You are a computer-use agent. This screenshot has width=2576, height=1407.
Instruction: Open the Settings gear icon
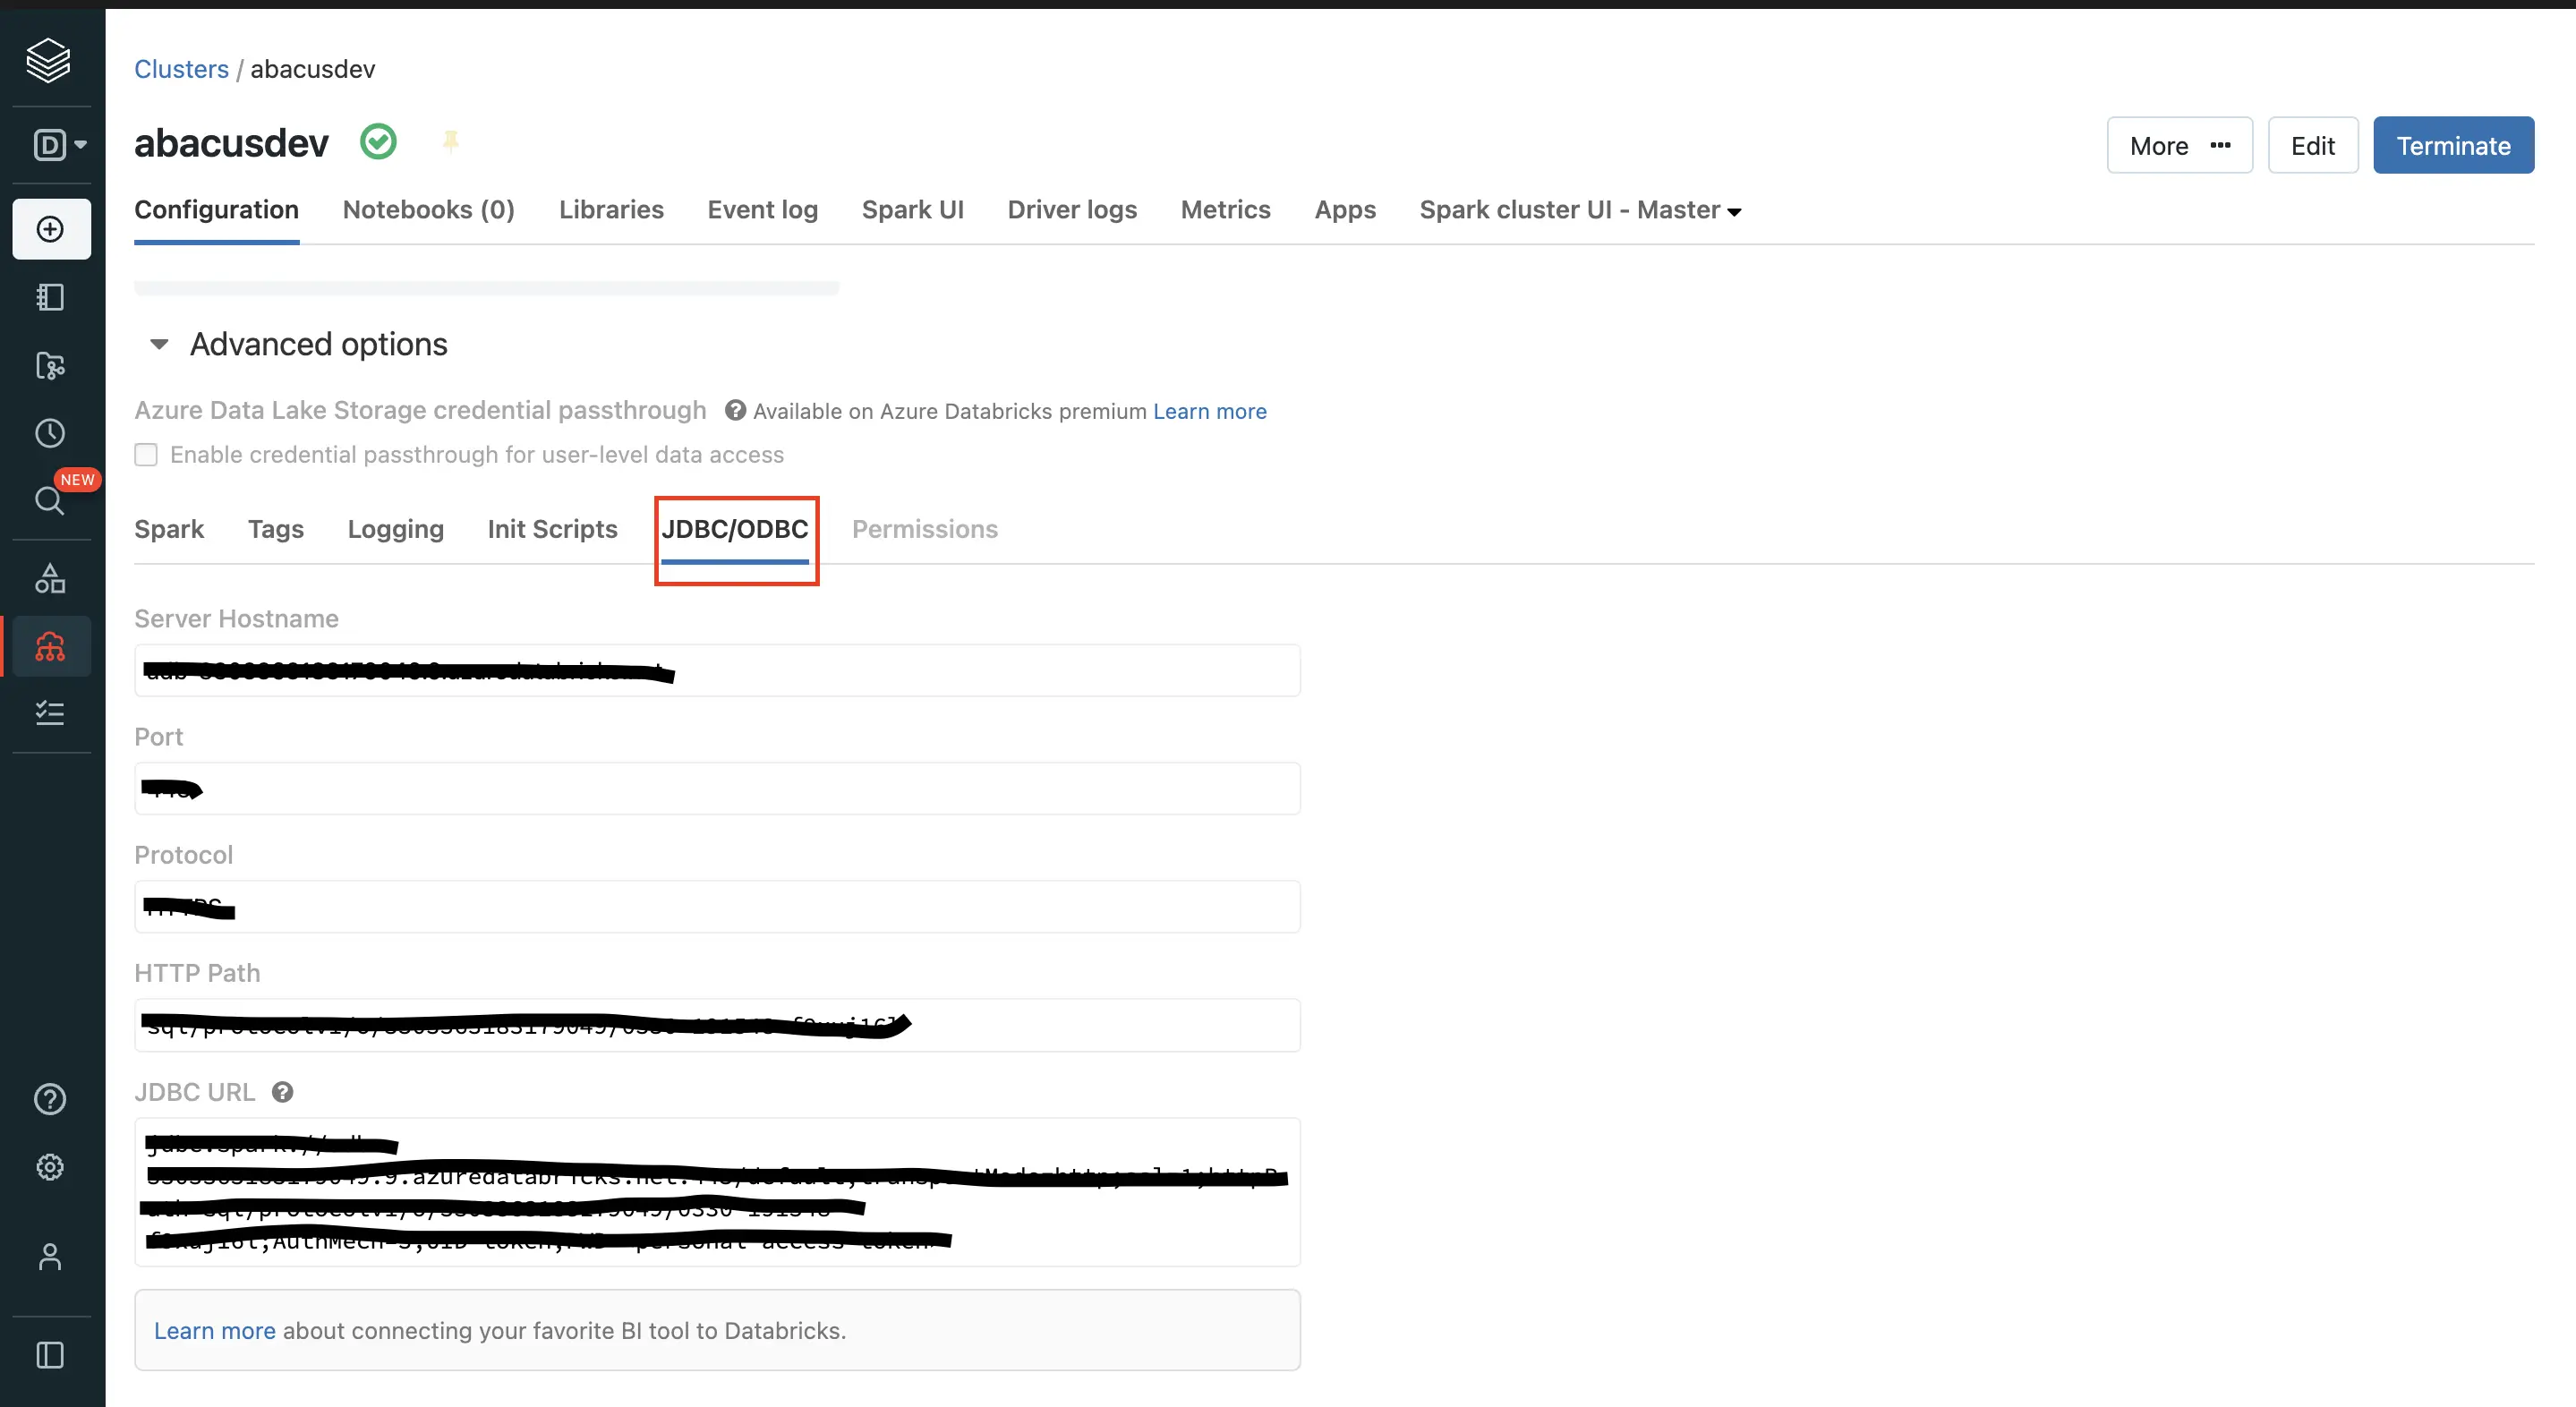pyautogui.click(x=49, y=1167)
